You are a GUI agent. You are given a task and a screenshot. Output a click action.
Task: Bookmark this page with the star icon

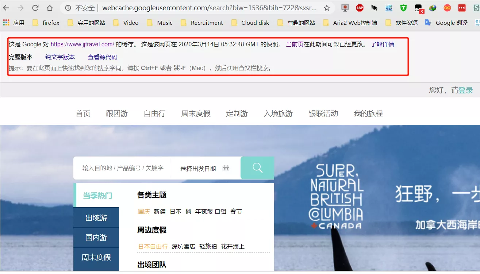[x=327, y=8]
